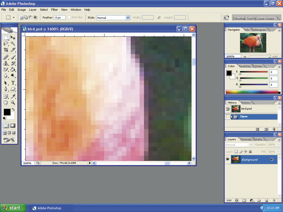The height and width of the screenshot is (212, 283).
Task: Select the Crop tool
Action: click(x=6, y=50)
